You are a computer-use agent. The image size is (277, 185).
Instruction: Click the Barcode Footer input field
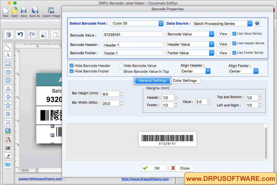pyautogui.click(x=133, y=53)
